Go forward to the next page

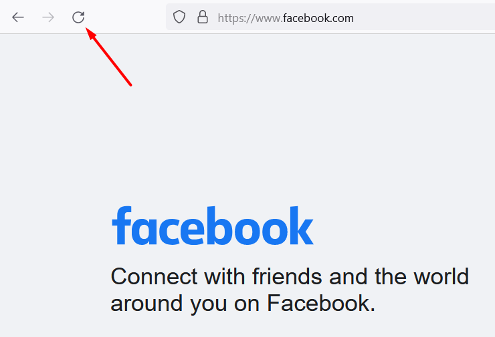(48, 17)
